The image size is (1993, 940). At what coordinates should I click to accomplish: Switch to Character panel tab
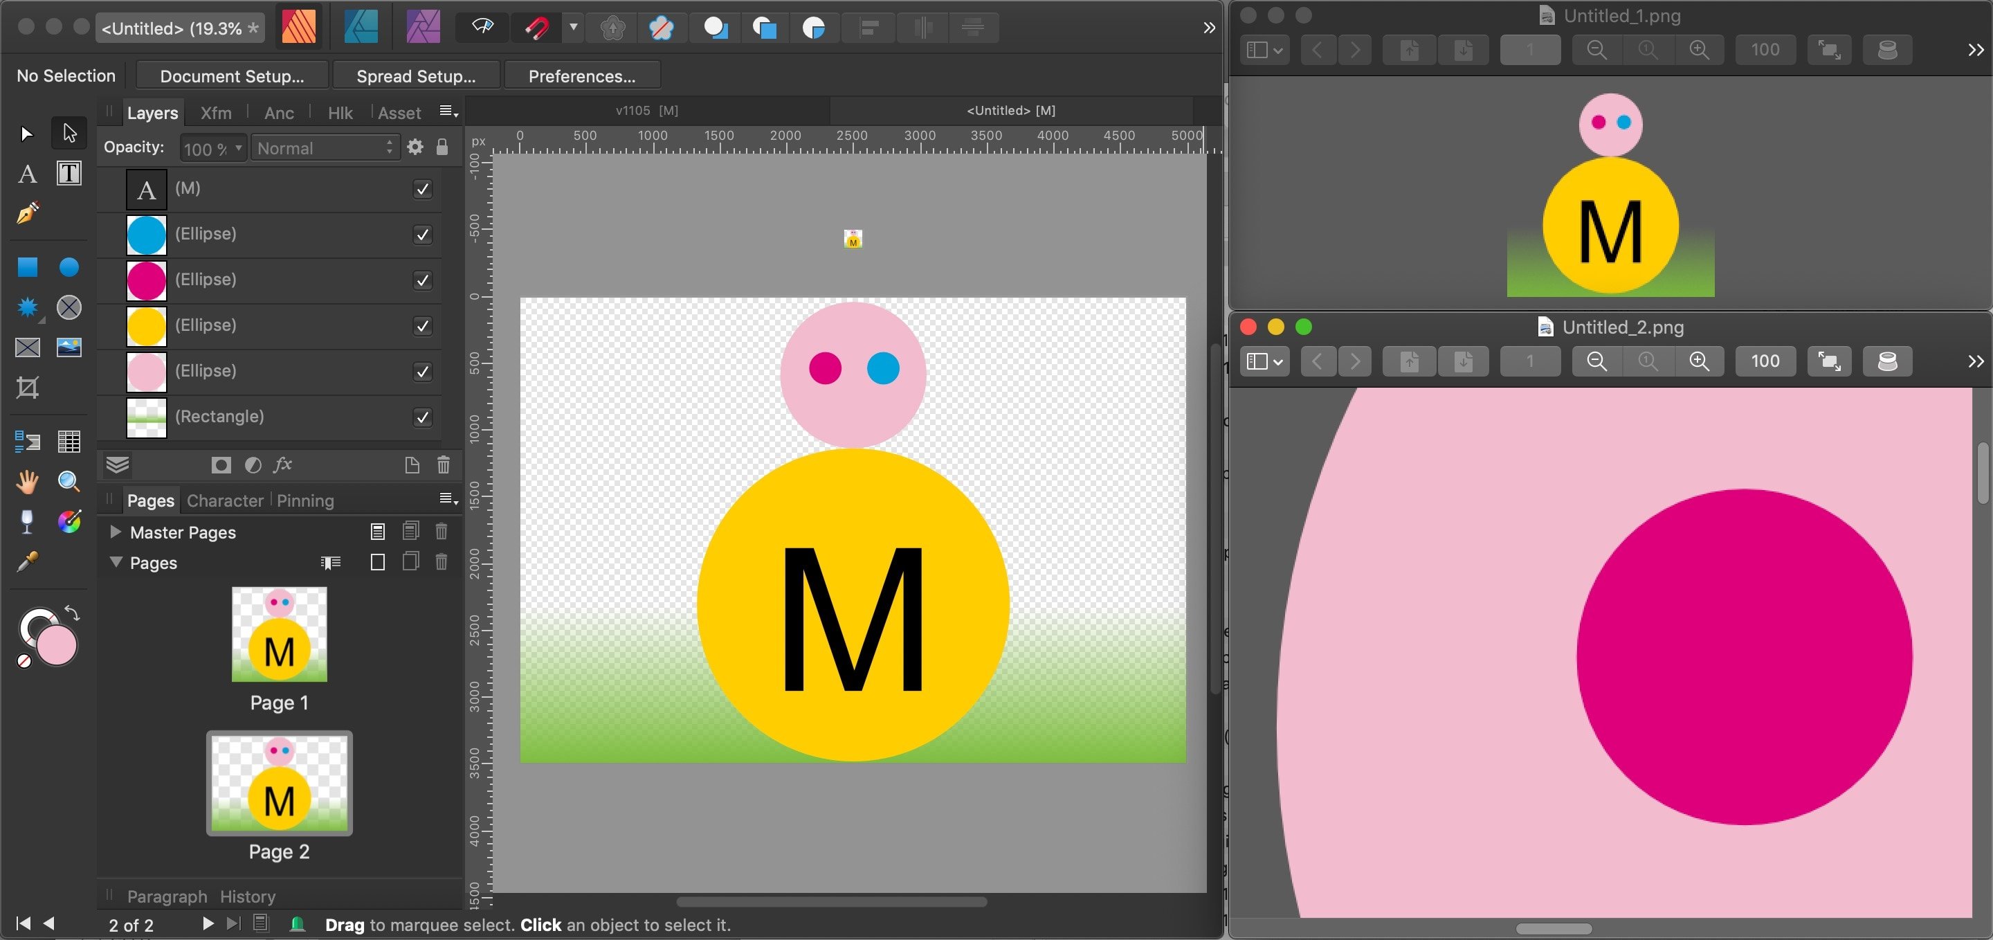225,500
